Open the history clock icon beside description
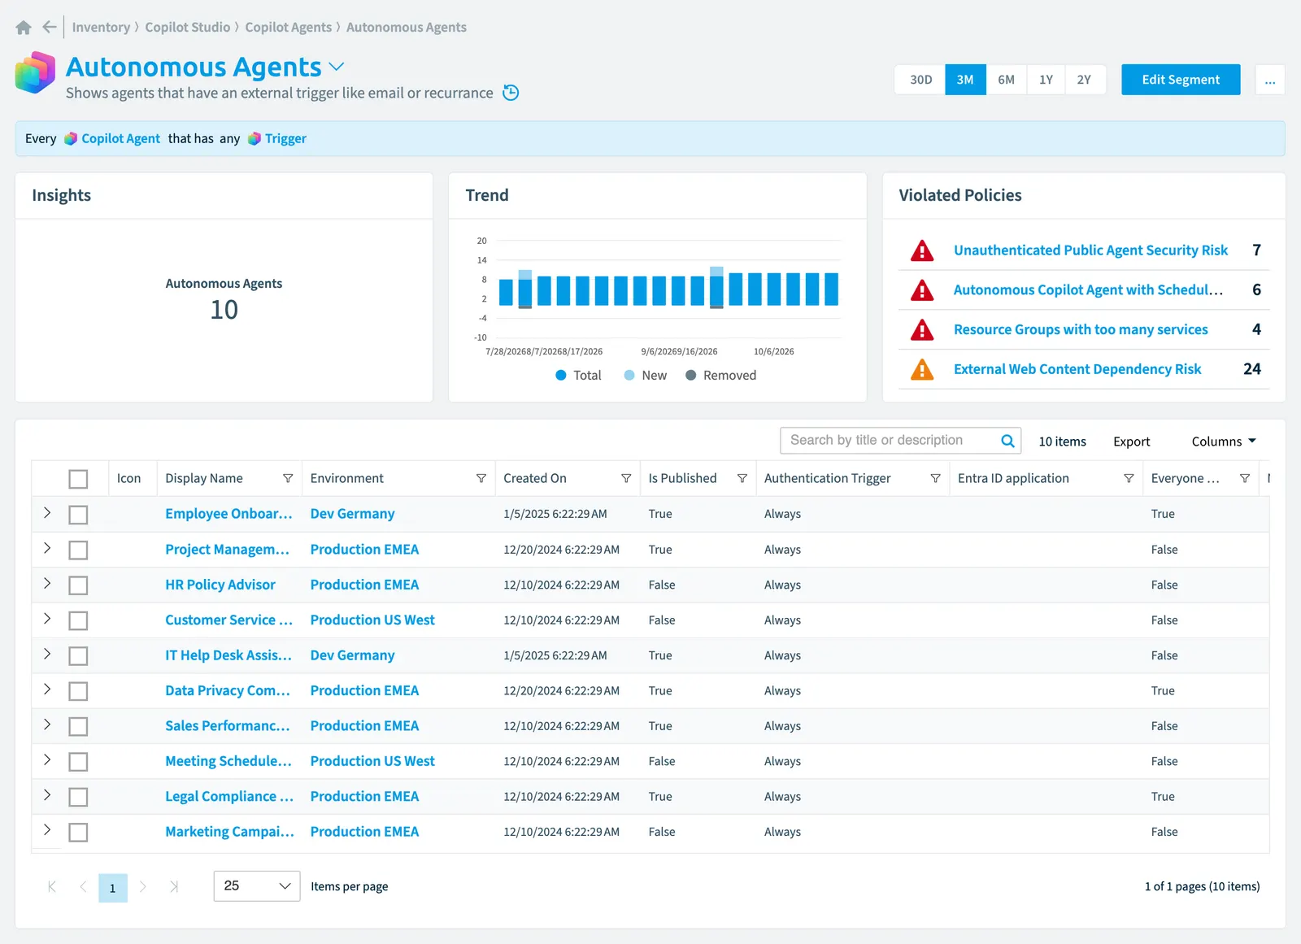Image resolution: width=1301 pixels, height=944 pixels. (511, 93)
